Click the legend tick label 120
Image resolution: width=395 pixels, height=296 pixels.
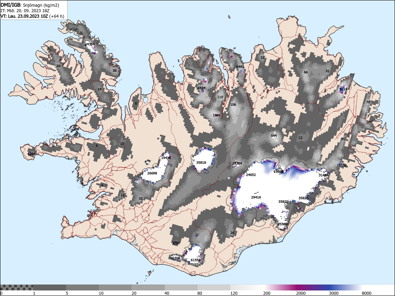(234, 293)
